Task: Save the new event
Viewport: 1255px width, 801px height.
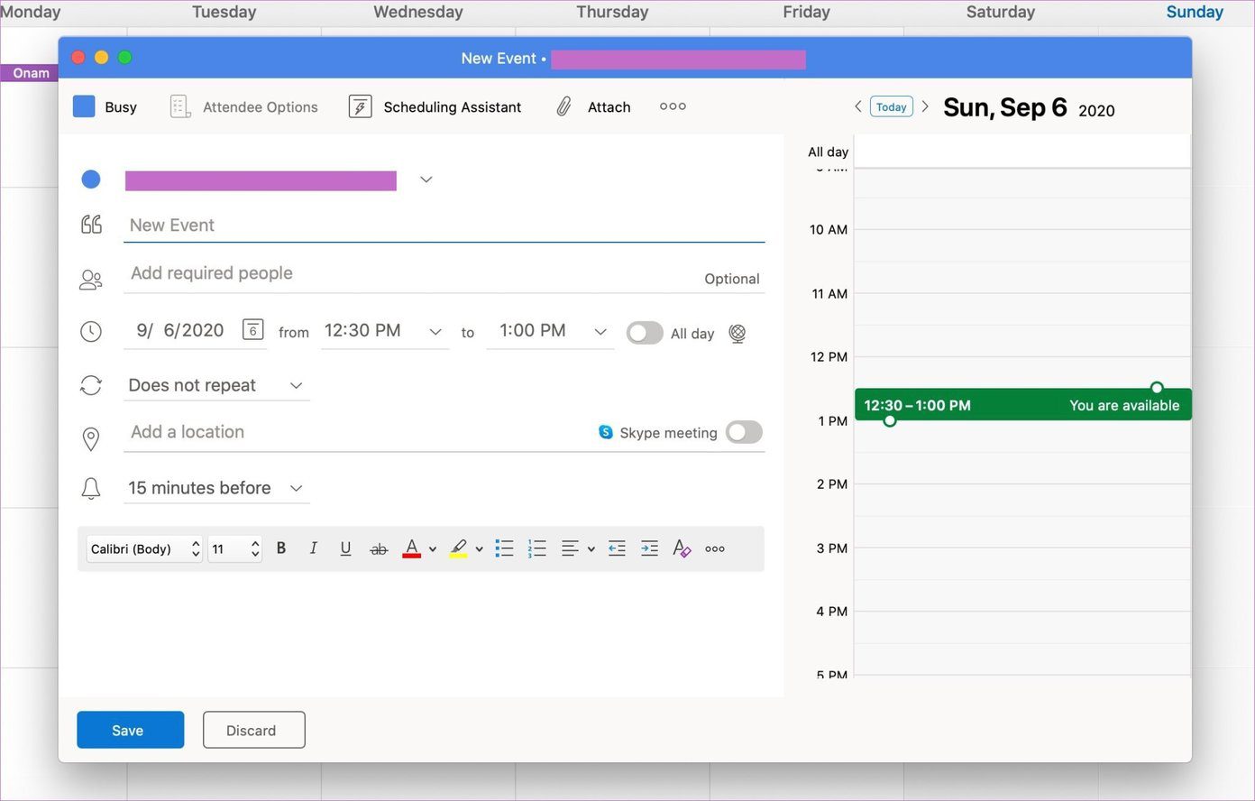Action: (x=131, y=730)
